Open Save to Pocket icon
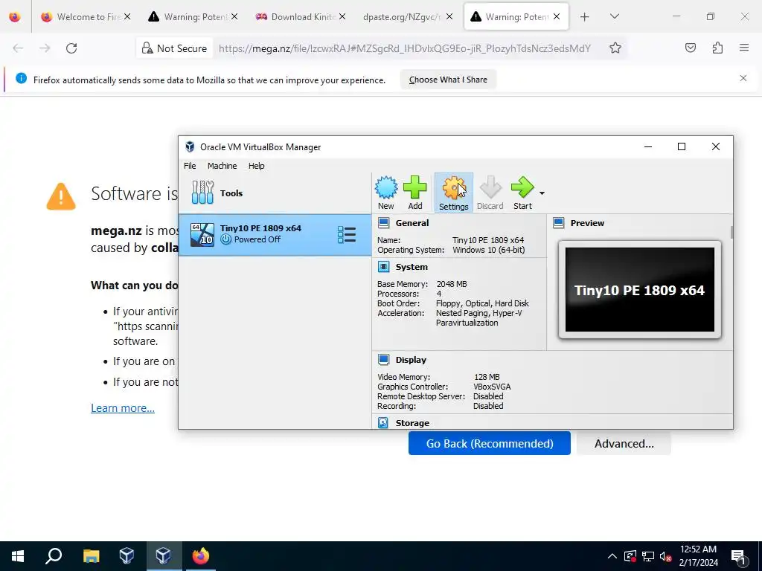Viewport: 762px width, 571px height. click(690, 48)
